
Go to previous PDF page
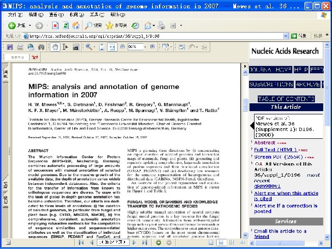pyautogui.click(x=91, y=243)
